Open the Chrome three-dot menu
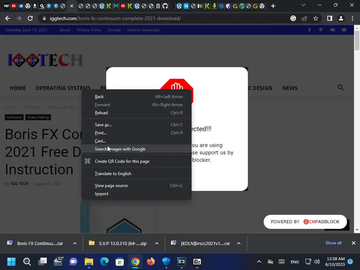360x270 pixels. click(352, 18)
